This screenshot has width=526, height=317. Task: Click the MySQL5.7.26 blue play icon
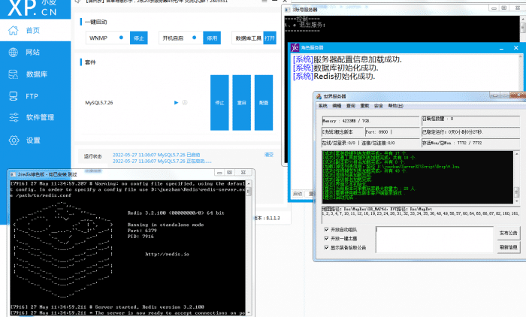point(176,102)
